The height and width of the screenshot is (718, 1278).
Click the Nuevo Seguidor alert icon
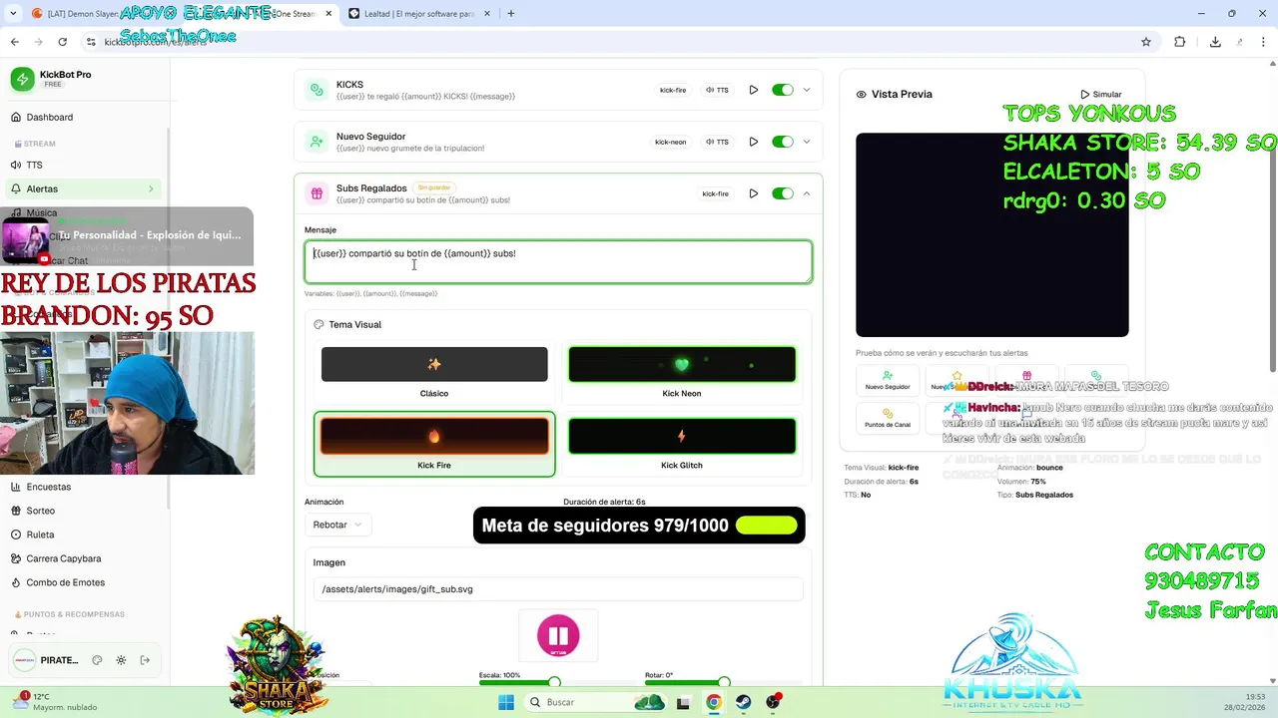tap(317, 142)
